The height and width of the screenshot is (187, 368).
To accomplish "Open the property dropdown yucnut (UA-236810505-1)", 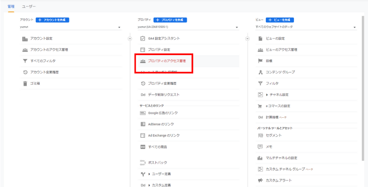I will 188,27.
